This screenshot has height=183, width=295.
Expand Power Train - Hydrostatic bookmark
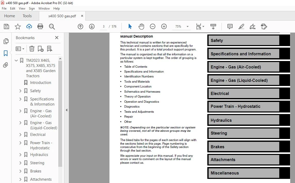[20, 143]
